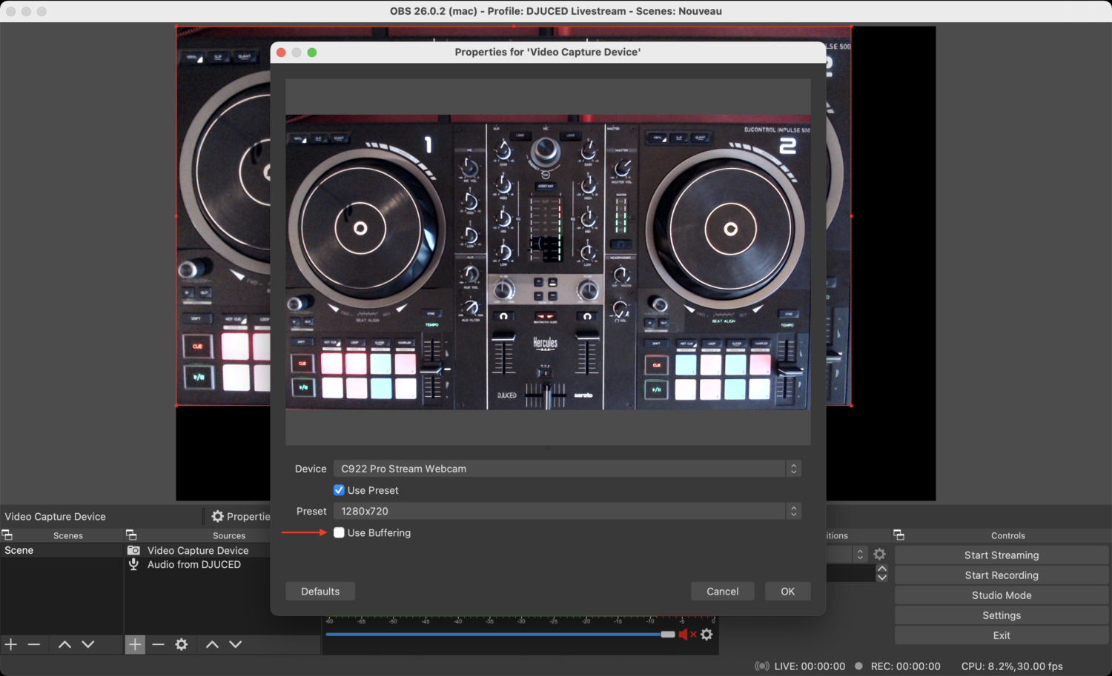The height and width of the screenshot is (676, 1112).
Task: Adjust the audio mixer volume slider handle
Action: 668,634
